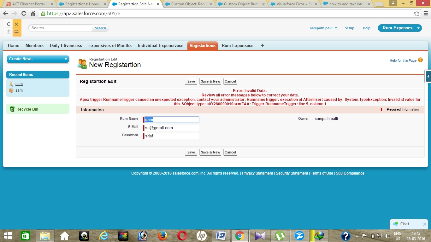Bookmark this page with the star icon
The width and height of the screenshot is (431, 242).
[416, 14]
